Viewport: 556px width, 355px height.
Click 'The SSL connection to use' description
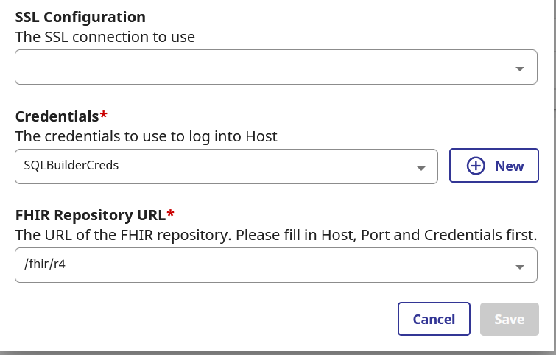105,37
